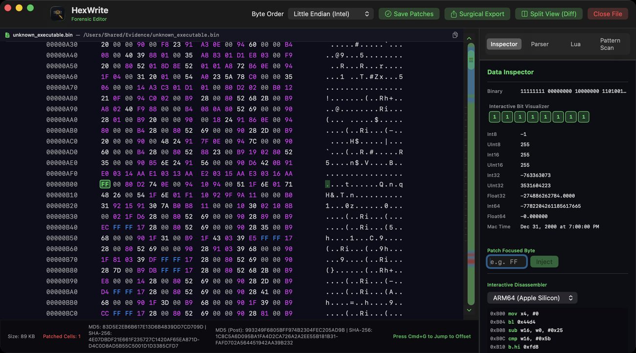Switch to the Parser tab
636x353 pixels.
point(540,44)
